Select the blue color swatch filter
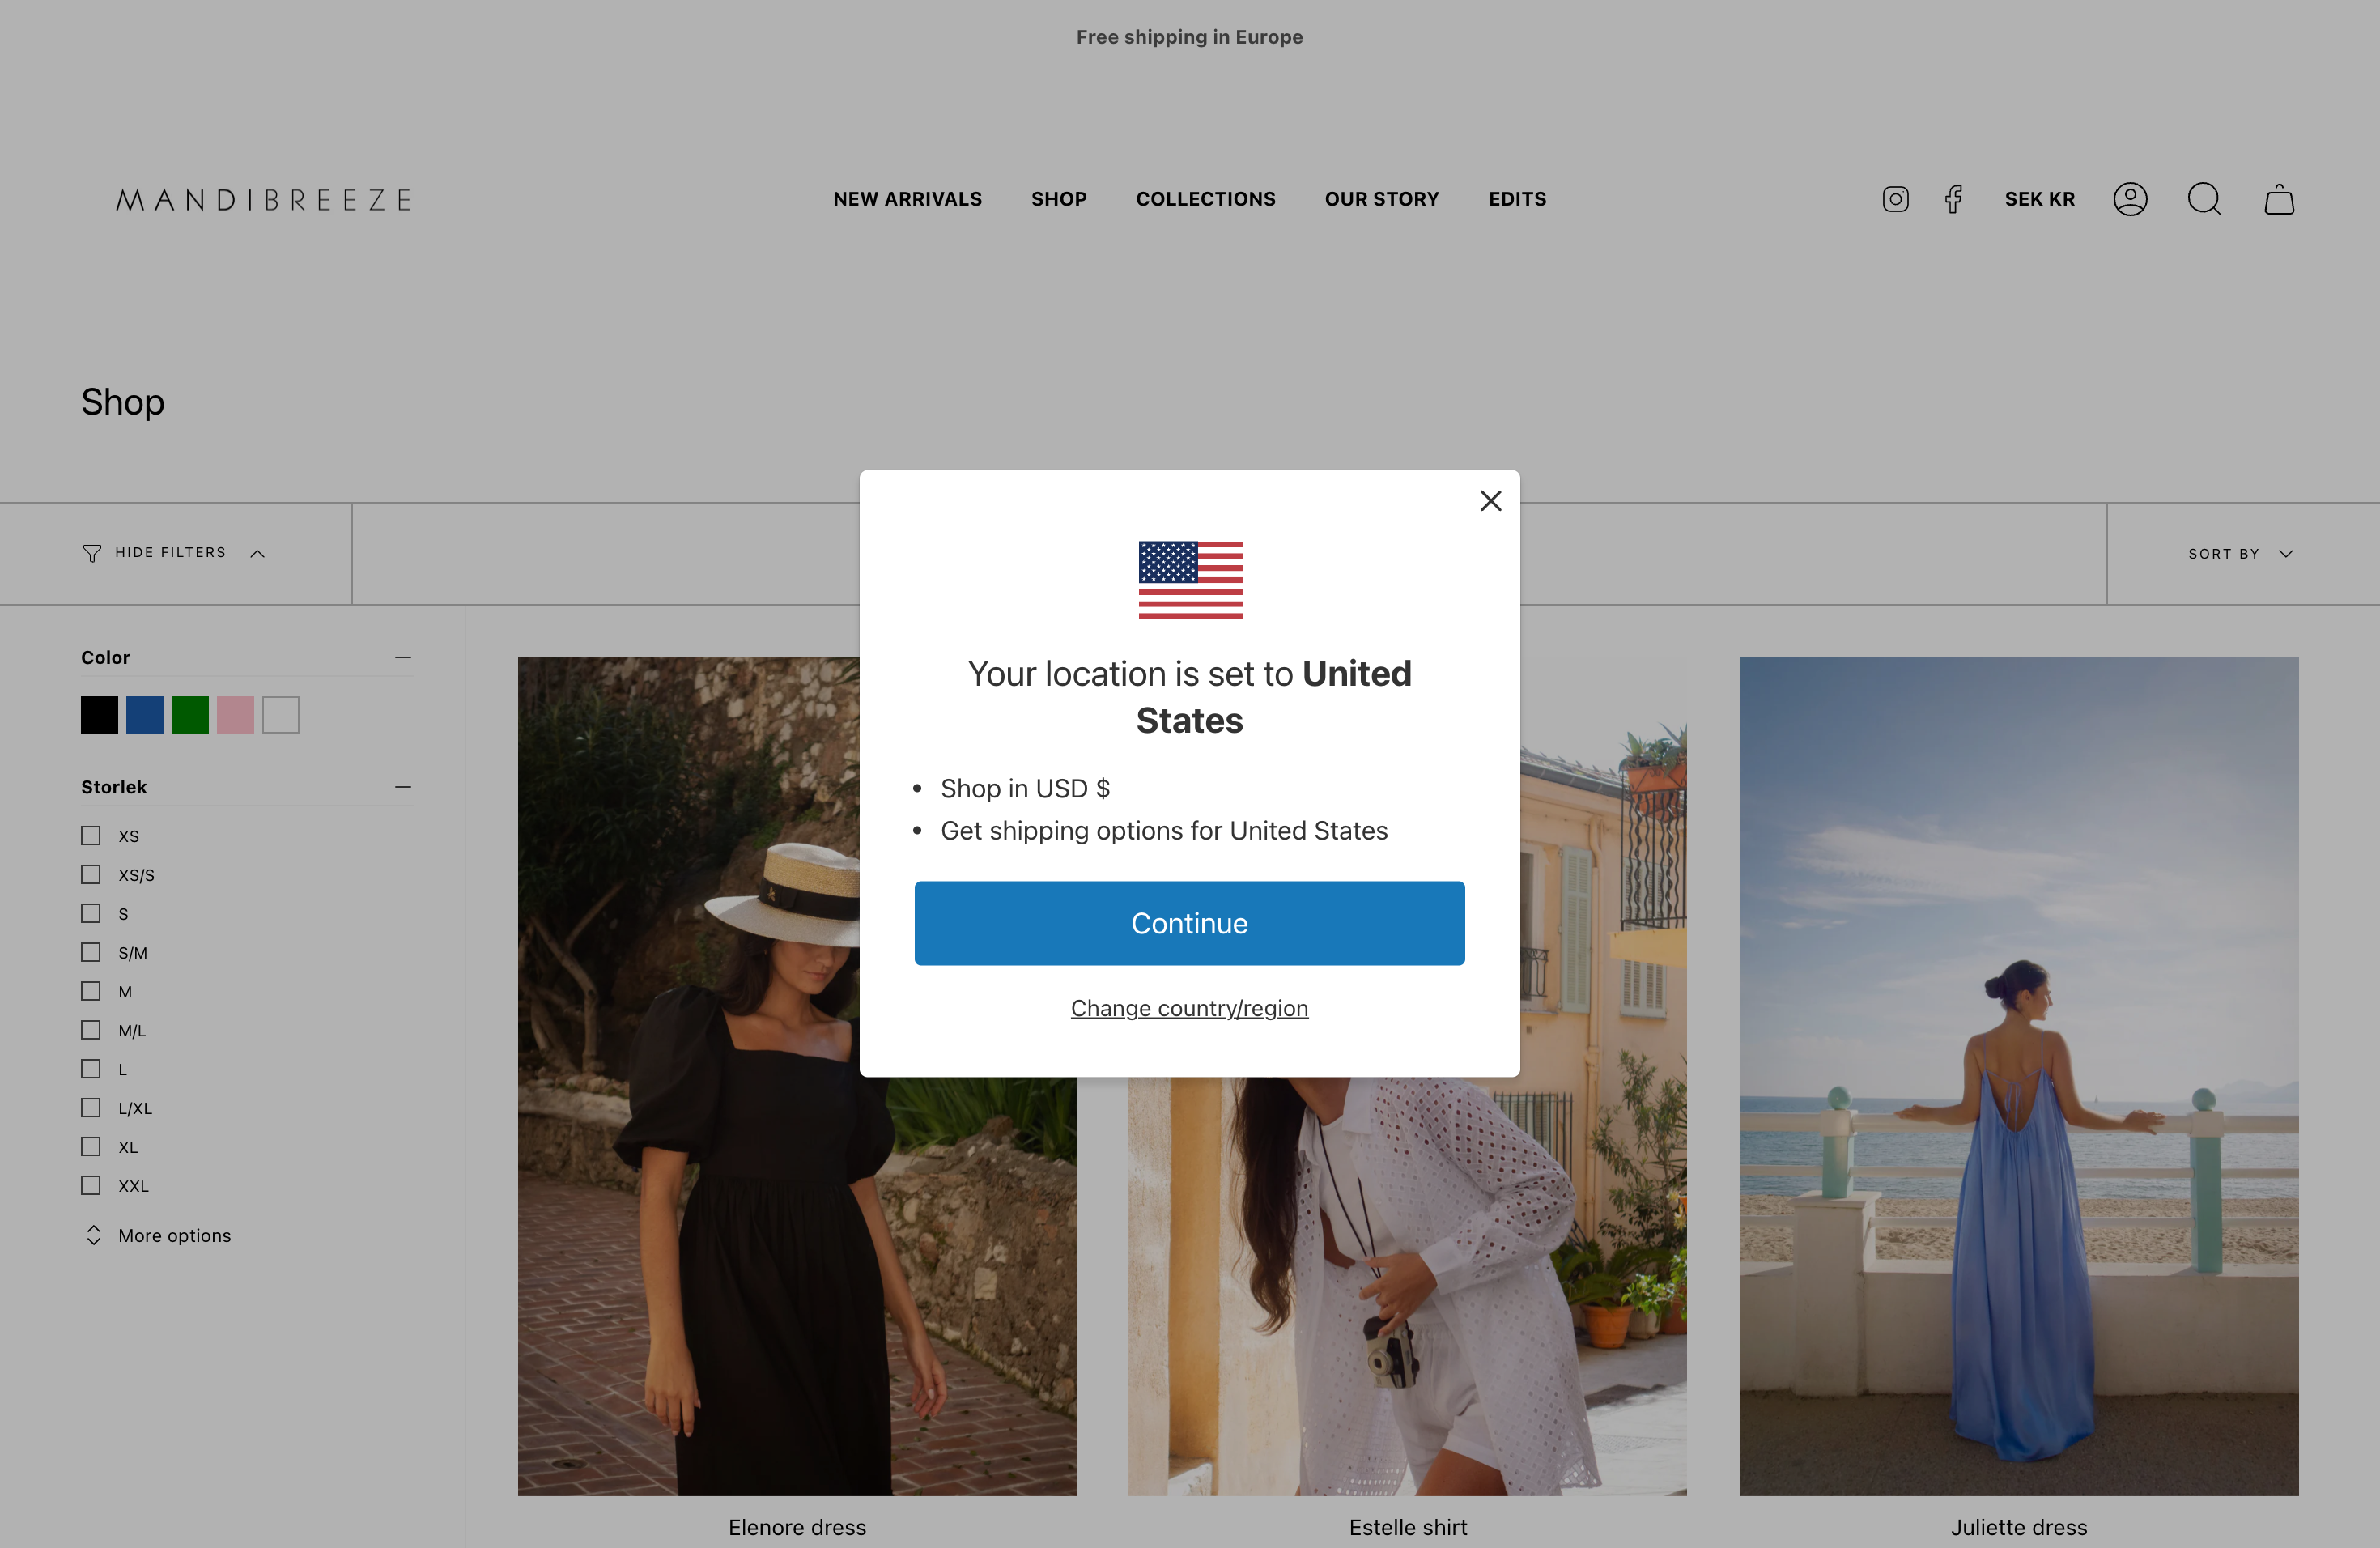The image size is (2380, 1548). pos(145,714)
